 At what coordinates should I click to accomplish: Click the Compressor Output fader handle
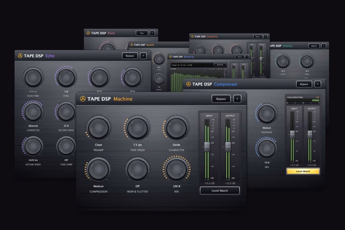(x=310, y=134)
